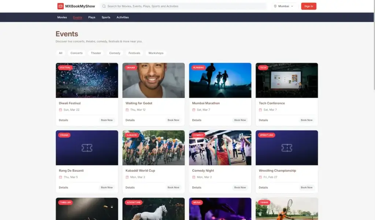Filter events by Workshops

coord(156,53)
